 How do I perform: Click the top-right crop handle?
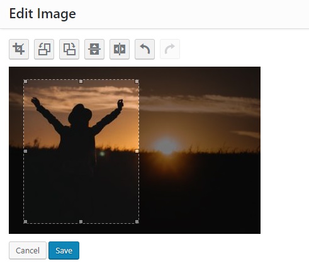click(137, 81)
